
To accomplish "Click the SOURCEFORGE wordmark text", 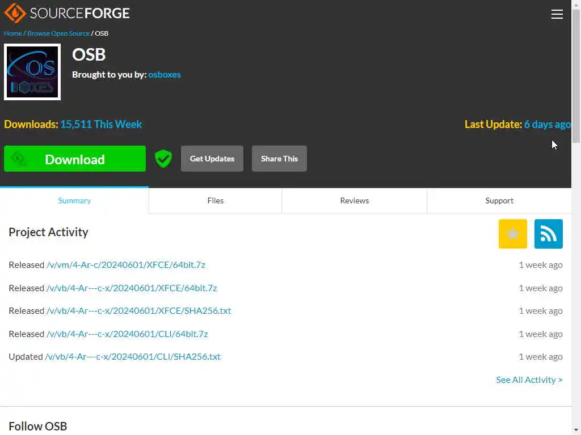I will [x=79, y=14].
